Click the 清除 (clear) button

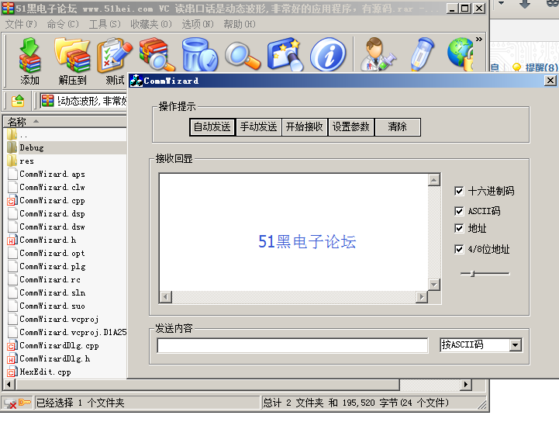coord(398,127)
